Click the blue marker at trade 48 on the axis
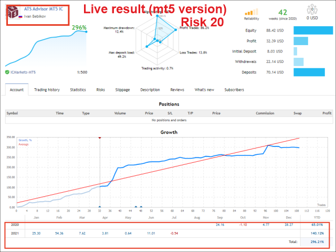The width and height of the screenshot is (336, 252). (141, 207)
